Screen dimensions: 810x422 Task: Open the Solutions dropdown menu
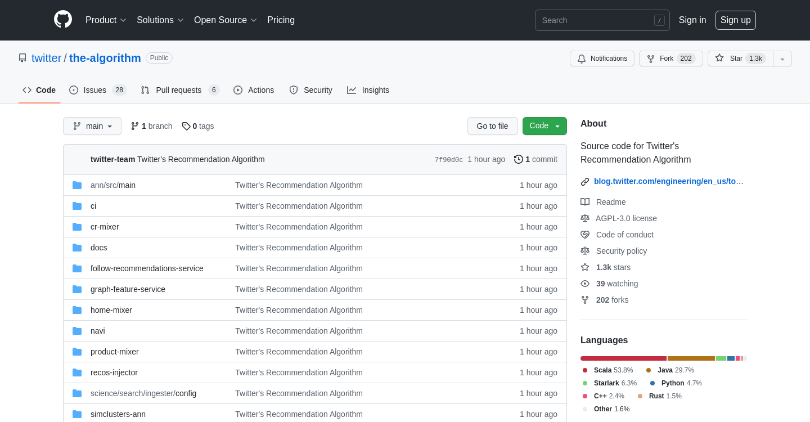(x=160, y=20)
